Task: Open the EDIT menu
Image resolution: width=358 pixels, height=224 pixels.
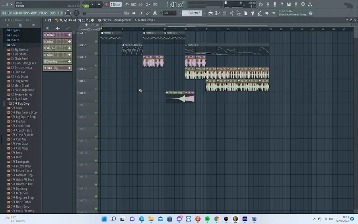Action: tap(10, 13)
